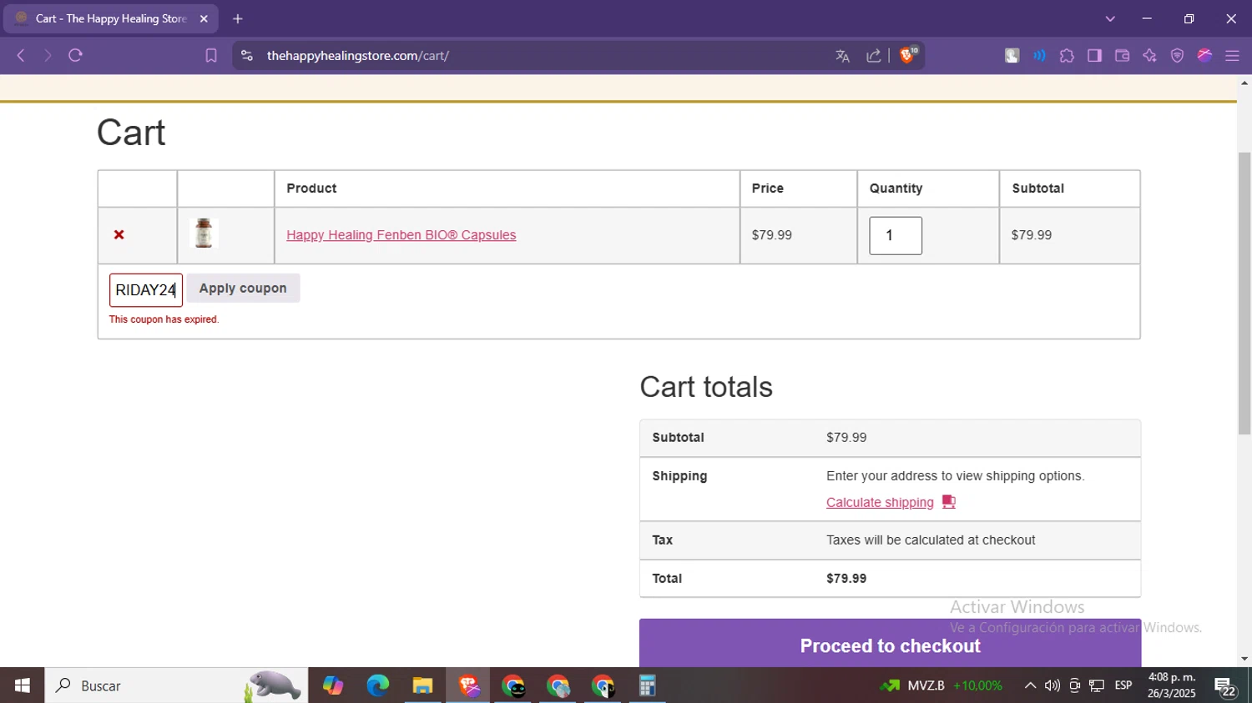Viewport: 1252px width, 703px height.
Task: Click the coupon code input field
Action: click(146, 290)
